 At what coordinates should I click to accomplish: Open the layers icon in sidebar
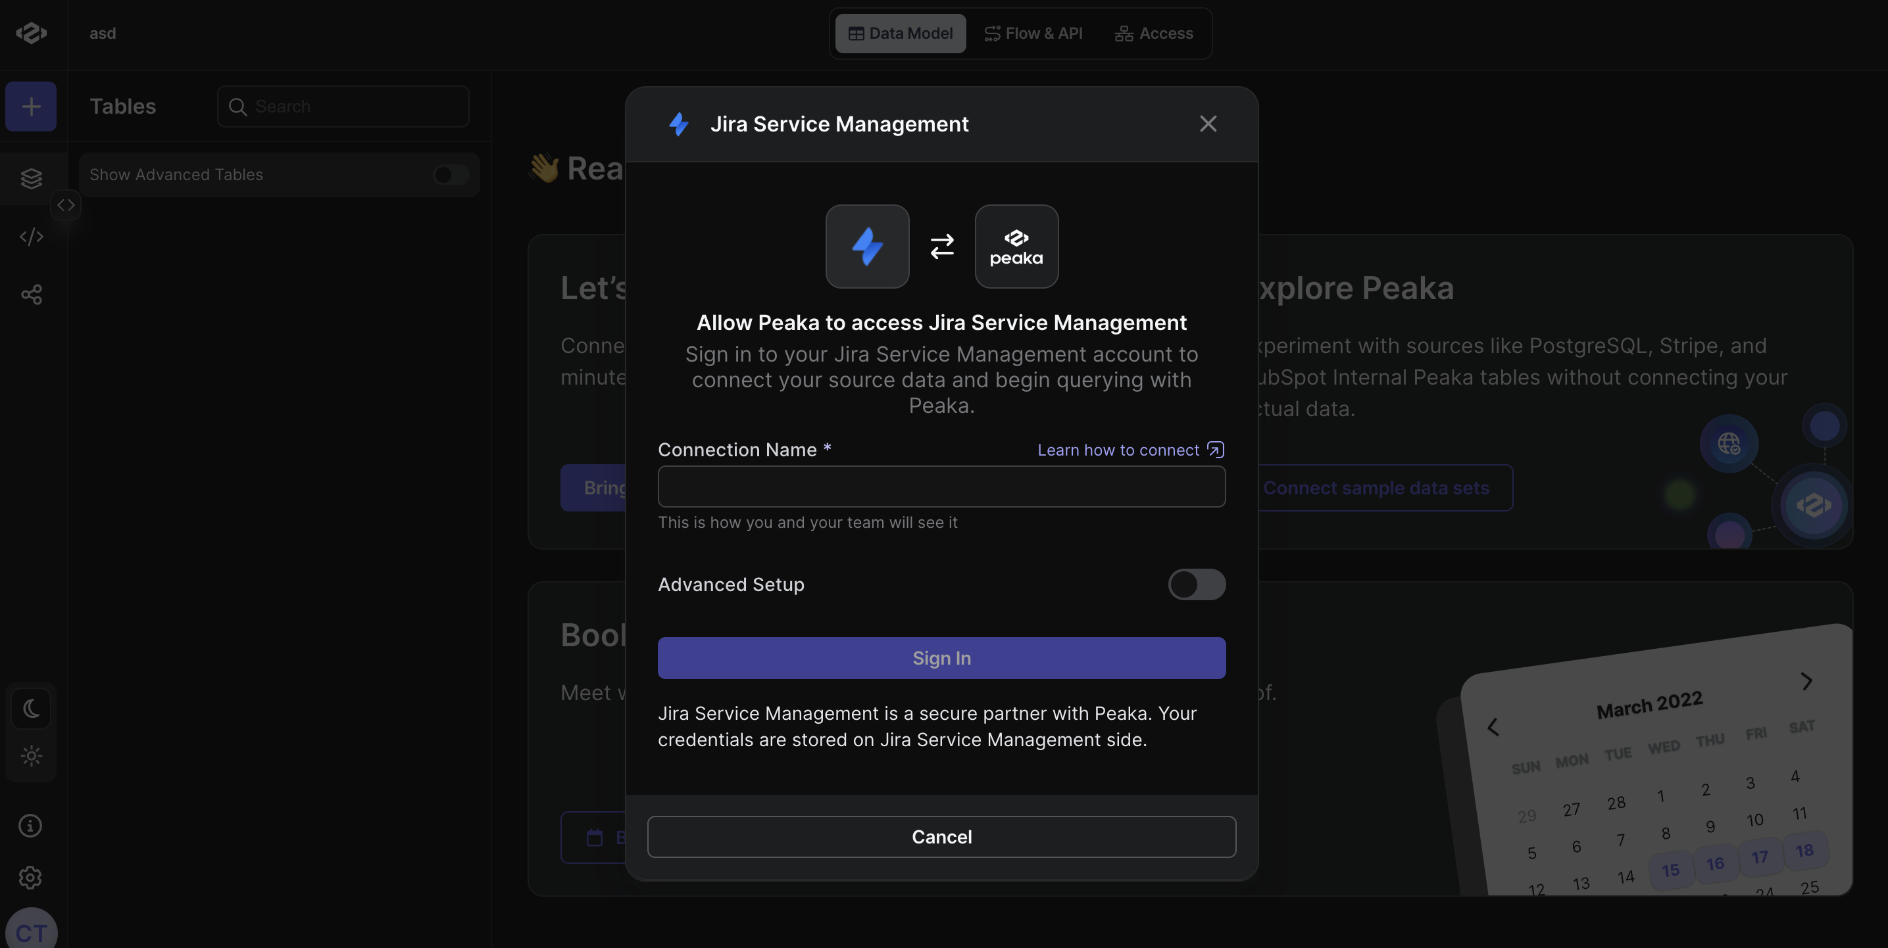click(x=31, y=178)
